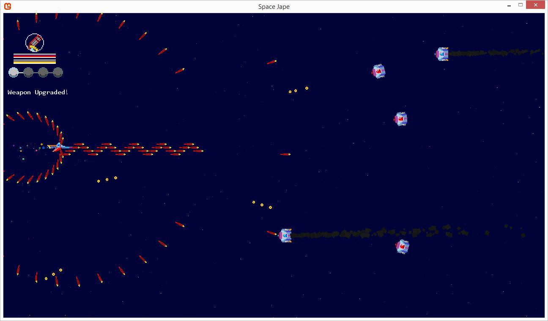Click the second grey upgrade level circle
548x321 pixels.
click(x=28, y=72)
